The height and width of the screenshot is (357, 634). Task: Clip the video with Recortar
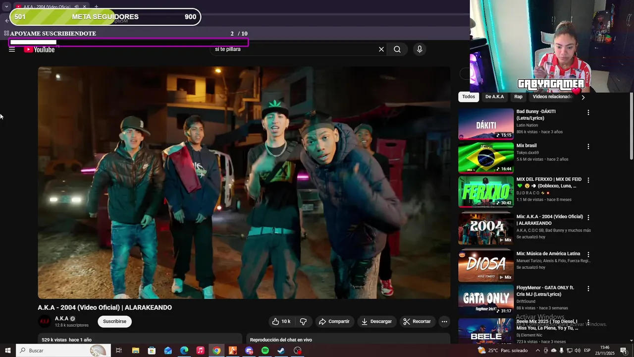click(x=417, y=321)
